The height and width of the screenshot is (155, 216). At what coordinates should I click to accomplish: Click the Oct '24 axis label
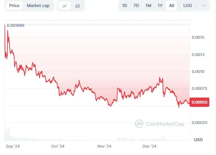point(58,146)
